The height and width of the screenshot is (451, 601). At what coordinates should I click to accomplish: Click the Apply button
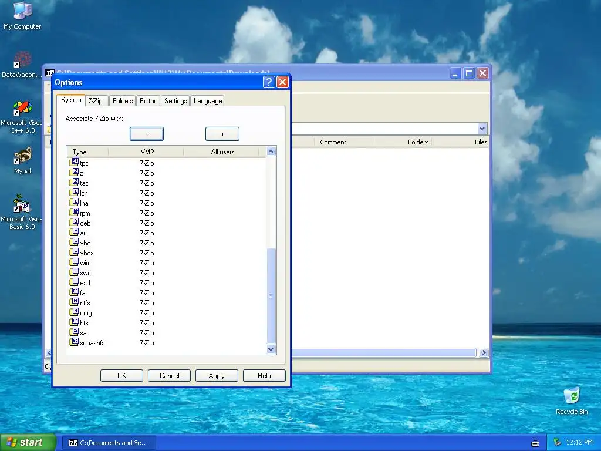click(x=217, y=375)
